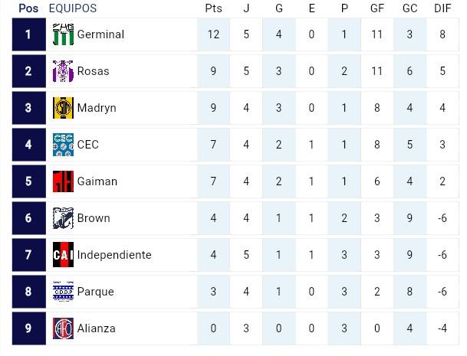467x356 pixels.
Task: Click the CEC team crest icon
Action: [63, 145]
